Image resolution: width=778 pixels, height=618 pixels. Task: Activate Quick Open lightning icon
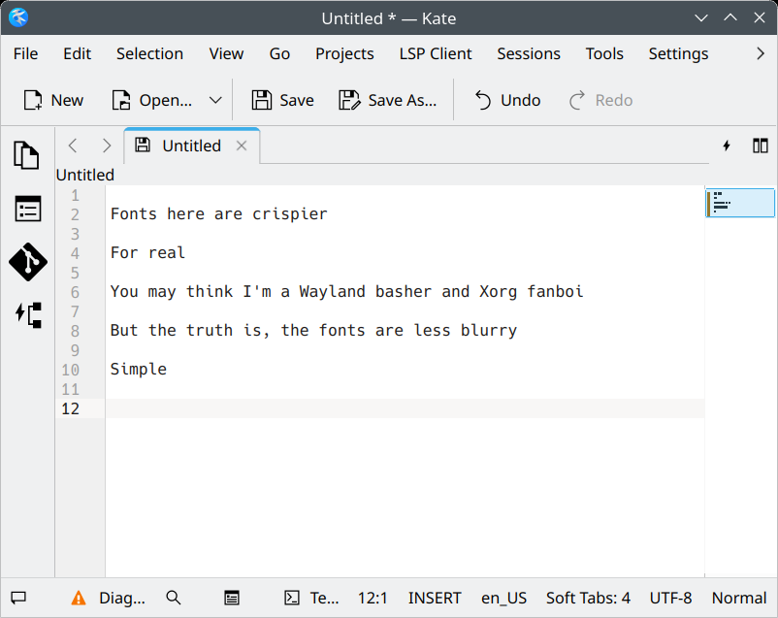pos(727,146)
